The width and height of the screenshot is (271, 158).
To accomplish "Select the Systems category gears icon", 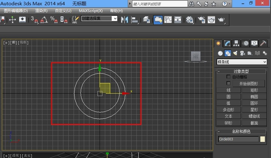I will tap(265, 53).
